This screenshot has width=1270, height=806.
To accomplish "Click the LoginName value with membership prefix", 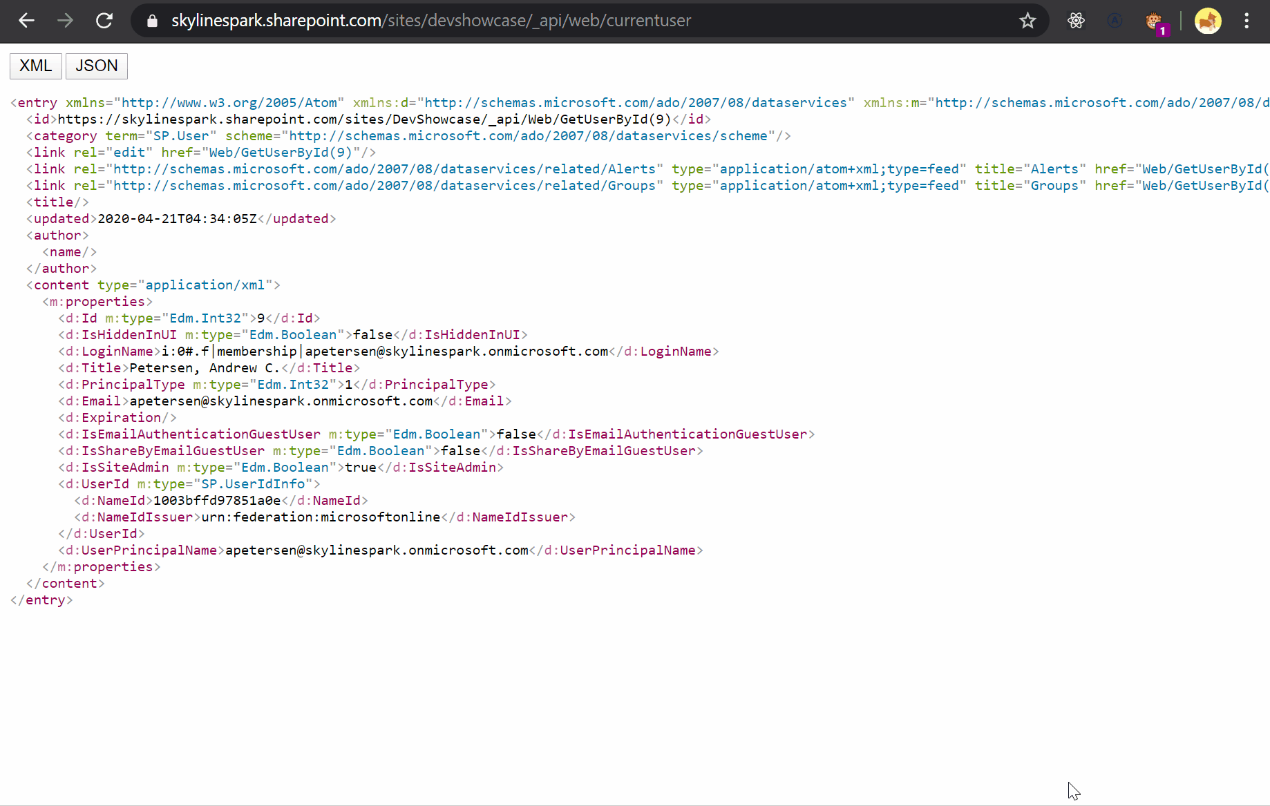I will [x=385, y=352].
